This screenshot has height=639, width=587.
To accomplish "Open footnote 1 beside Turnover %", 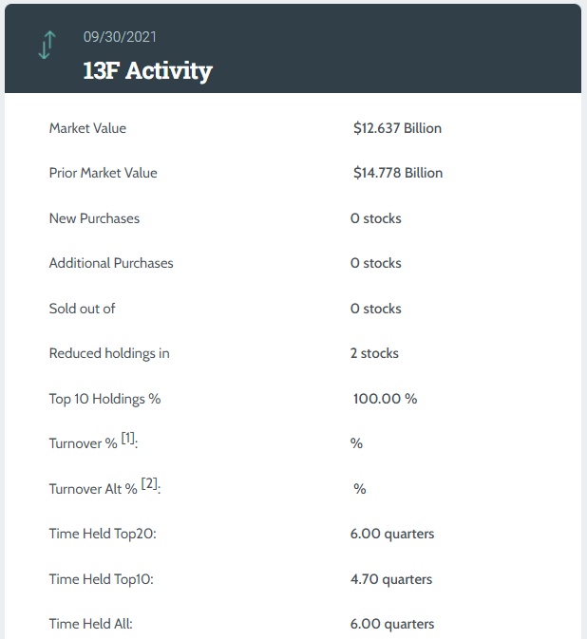I will 127,438.
